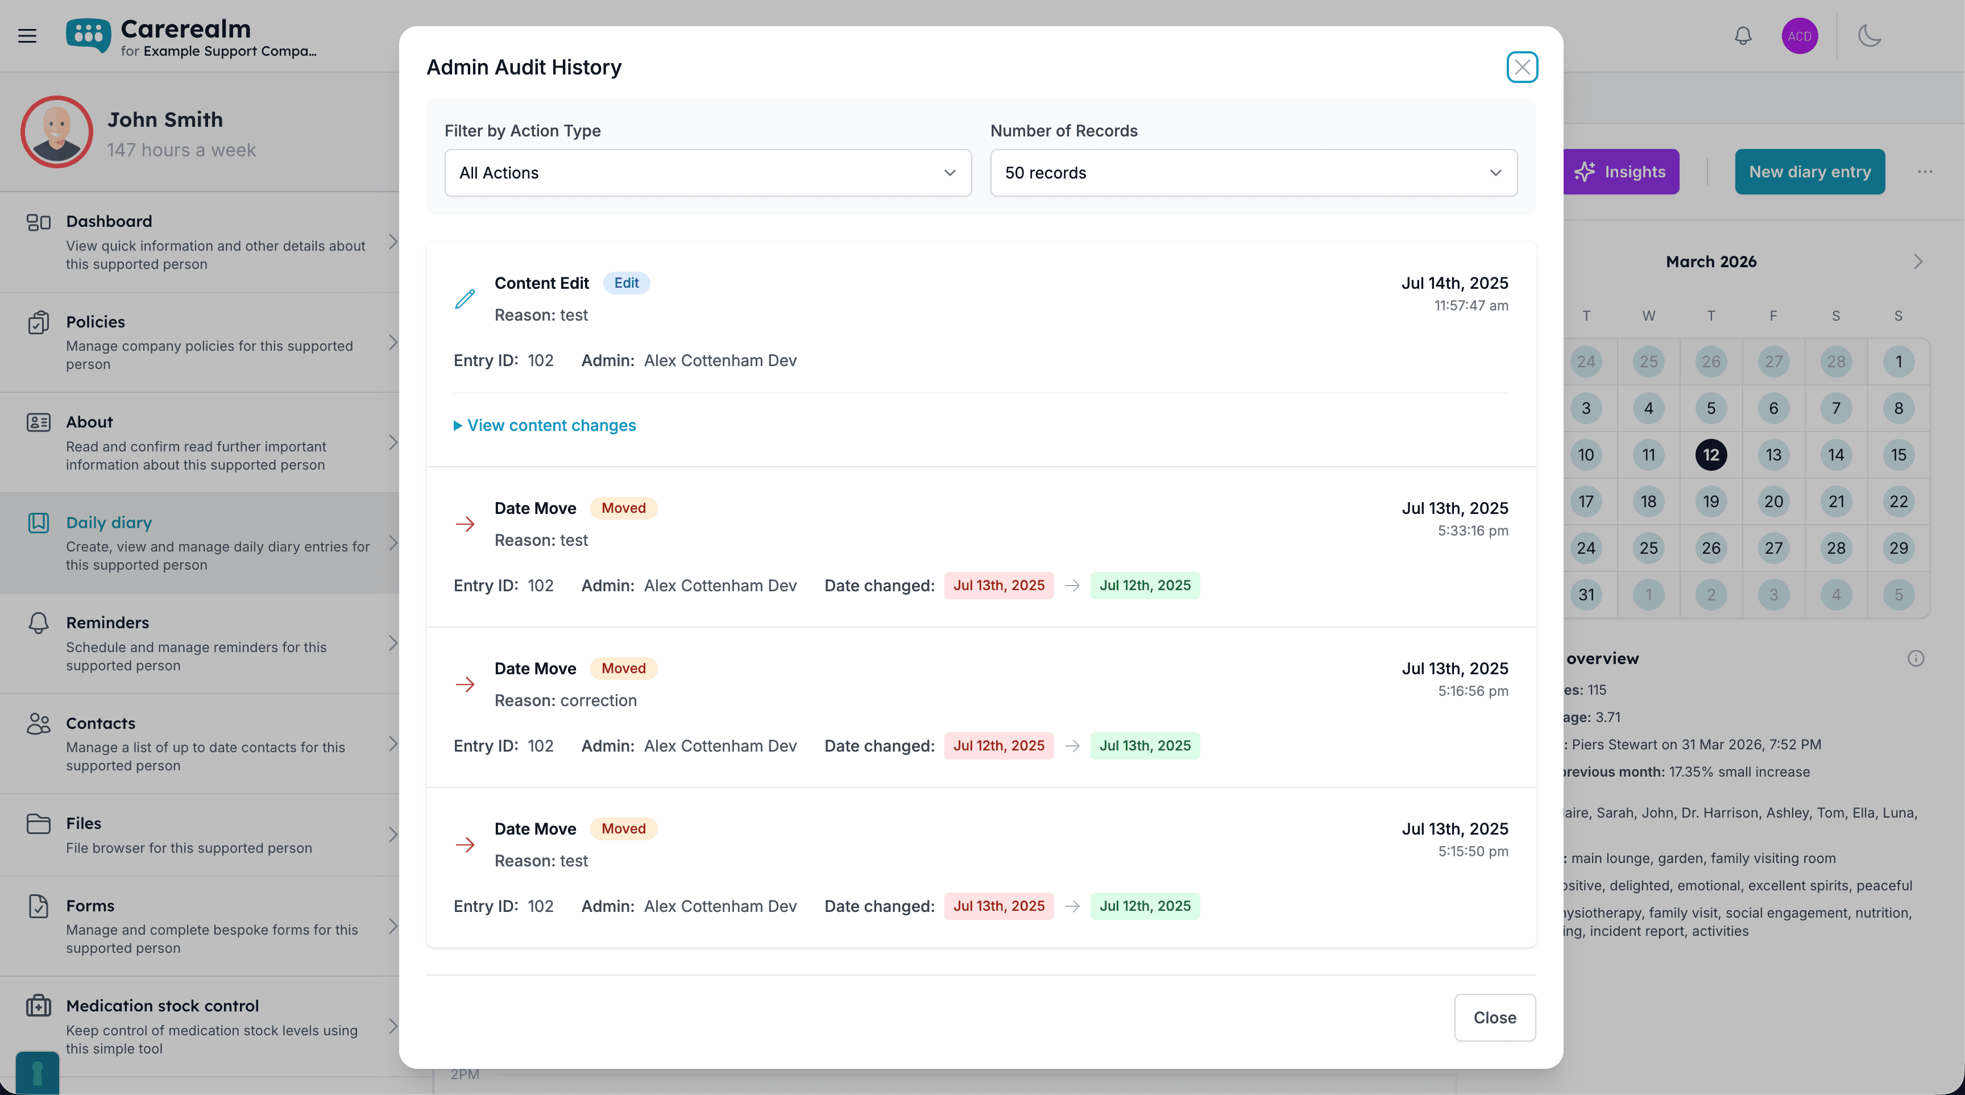Open the ACD user avatar menu
The image size is (1965, 1095).
(1800, 36)
